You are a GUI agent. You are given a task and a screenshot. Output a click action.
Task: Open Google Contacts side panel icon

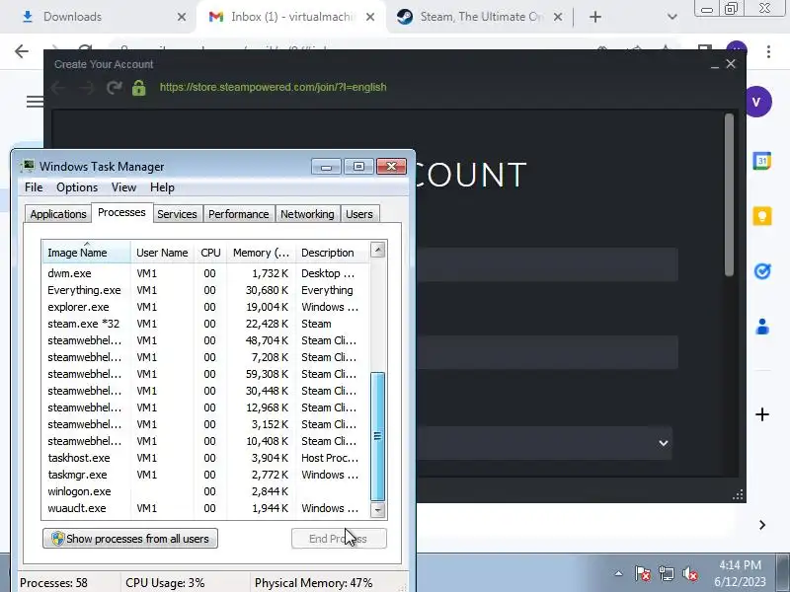762,327
